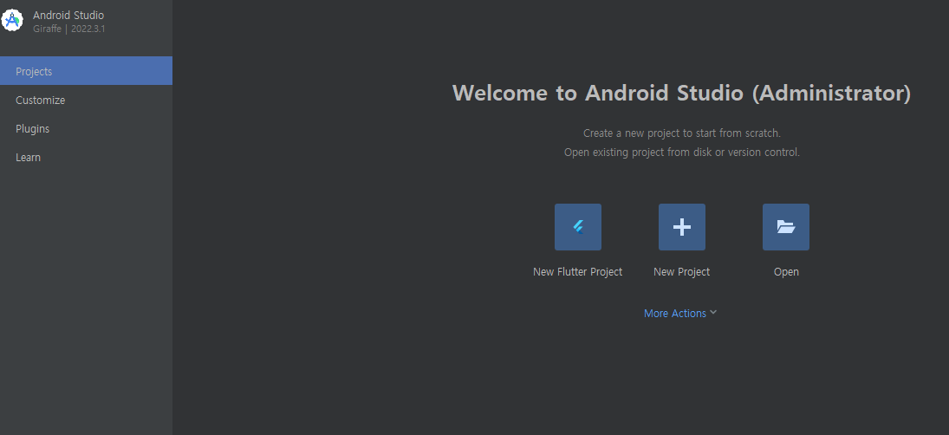The image size is (949, 435).
Task: Click the Welcome to Android Studio heading
Action: pyautogui.click(x=681, y=93)
